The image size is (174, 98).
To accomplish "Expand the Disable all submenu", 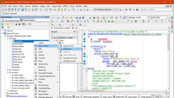I will click(x=58, y=70).
